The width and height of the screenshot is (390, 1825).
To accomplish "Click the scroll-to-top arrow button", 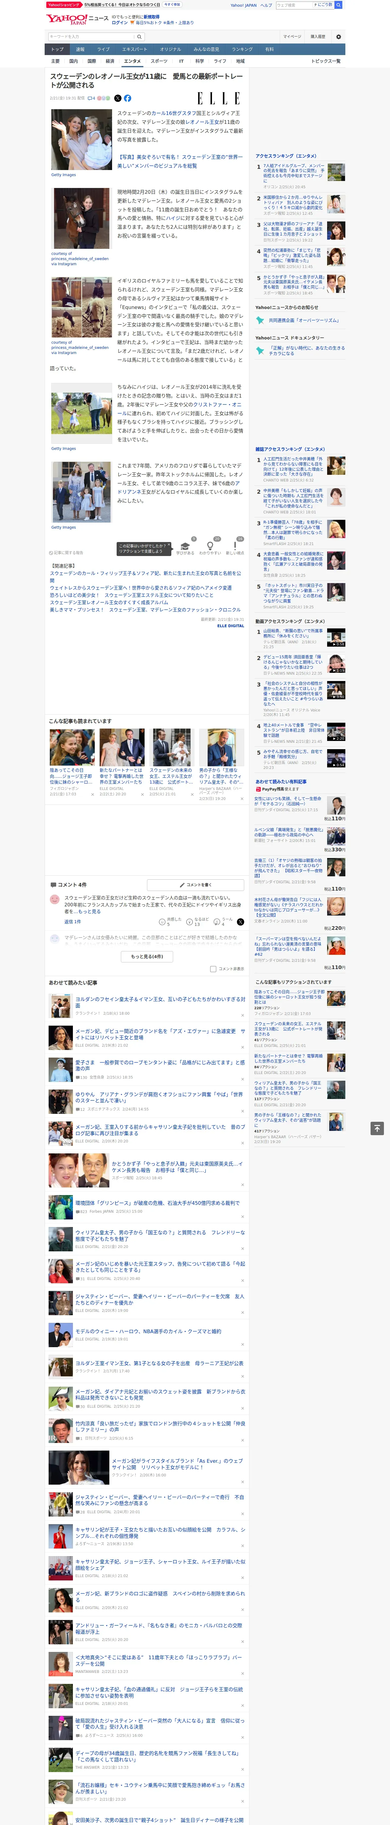I will coord(377,1128).
